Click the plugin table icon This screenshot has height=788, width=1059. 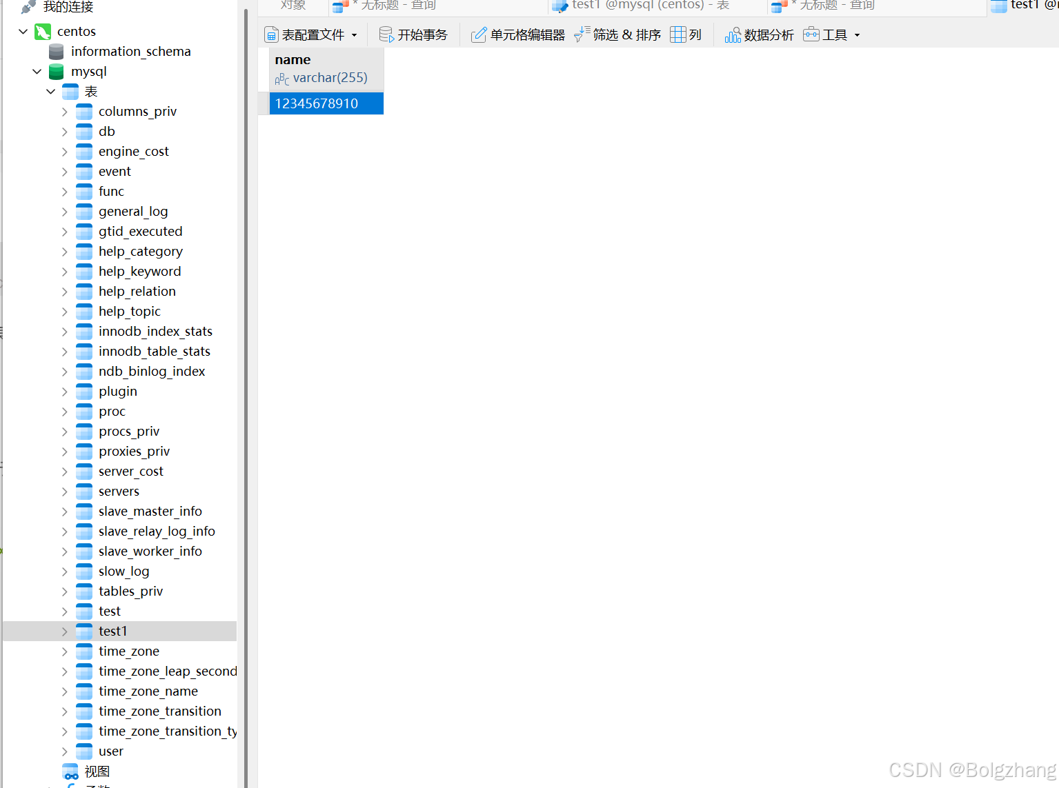(x=84, y=392)
